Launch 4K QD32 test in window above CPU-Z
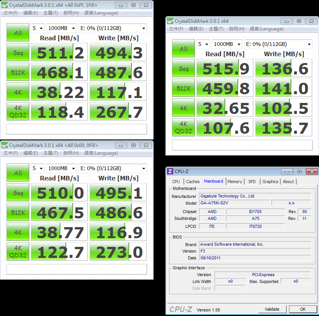Image resolution: width=319 pixels, height=316 pixels. (x=183, y=127)
